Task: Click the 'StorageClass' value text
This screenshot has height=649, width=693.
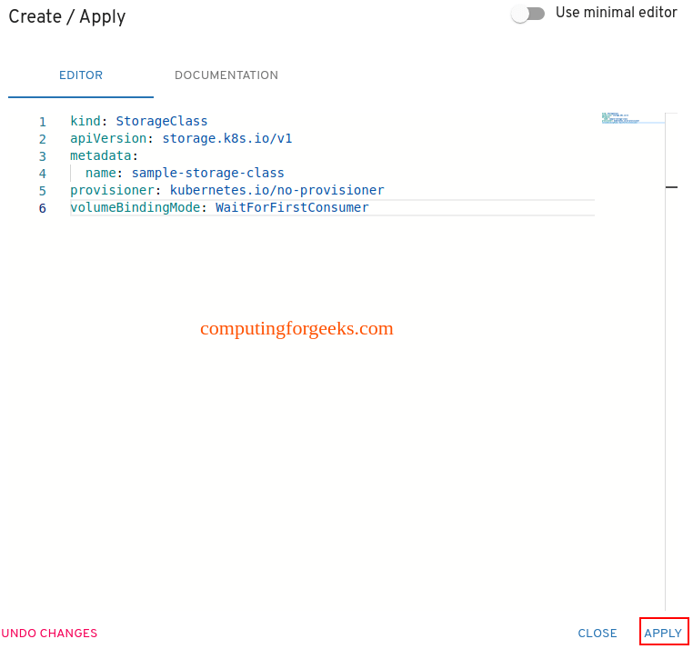Action: click(162, 121)
